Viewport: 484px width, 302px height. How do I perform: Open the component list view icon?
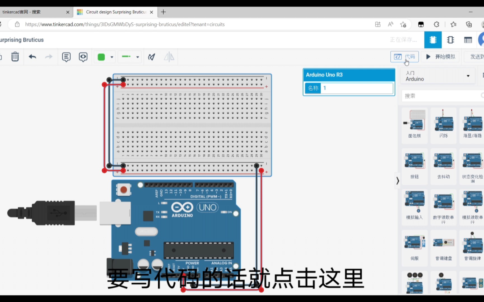(x=468, y=40)
